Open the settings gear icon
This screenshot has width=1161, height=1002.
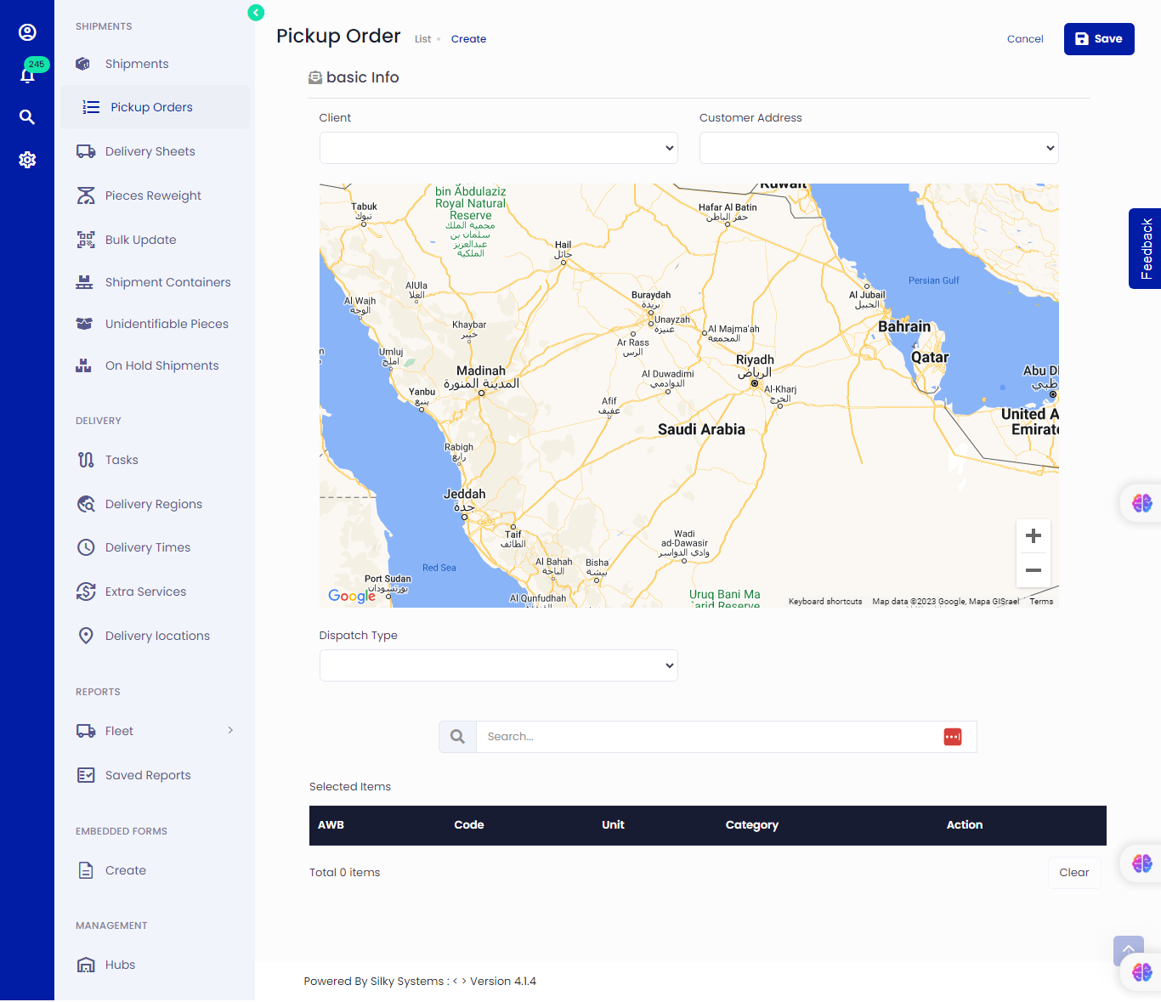click(x=27, y=160)
